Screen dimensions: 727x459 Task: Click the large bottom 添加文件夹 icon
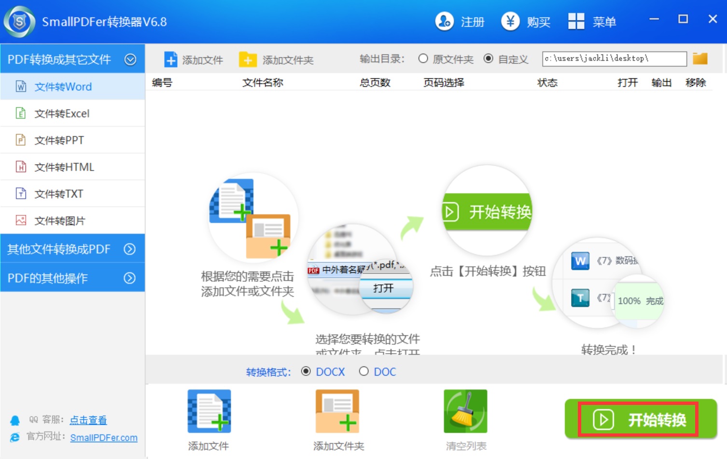337,411
